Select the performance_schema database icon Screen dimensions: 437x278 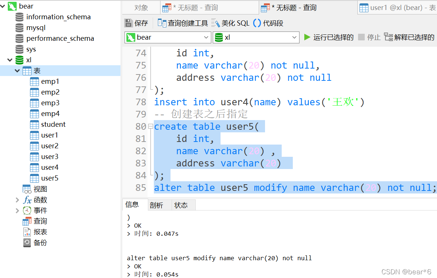[20, 39]
